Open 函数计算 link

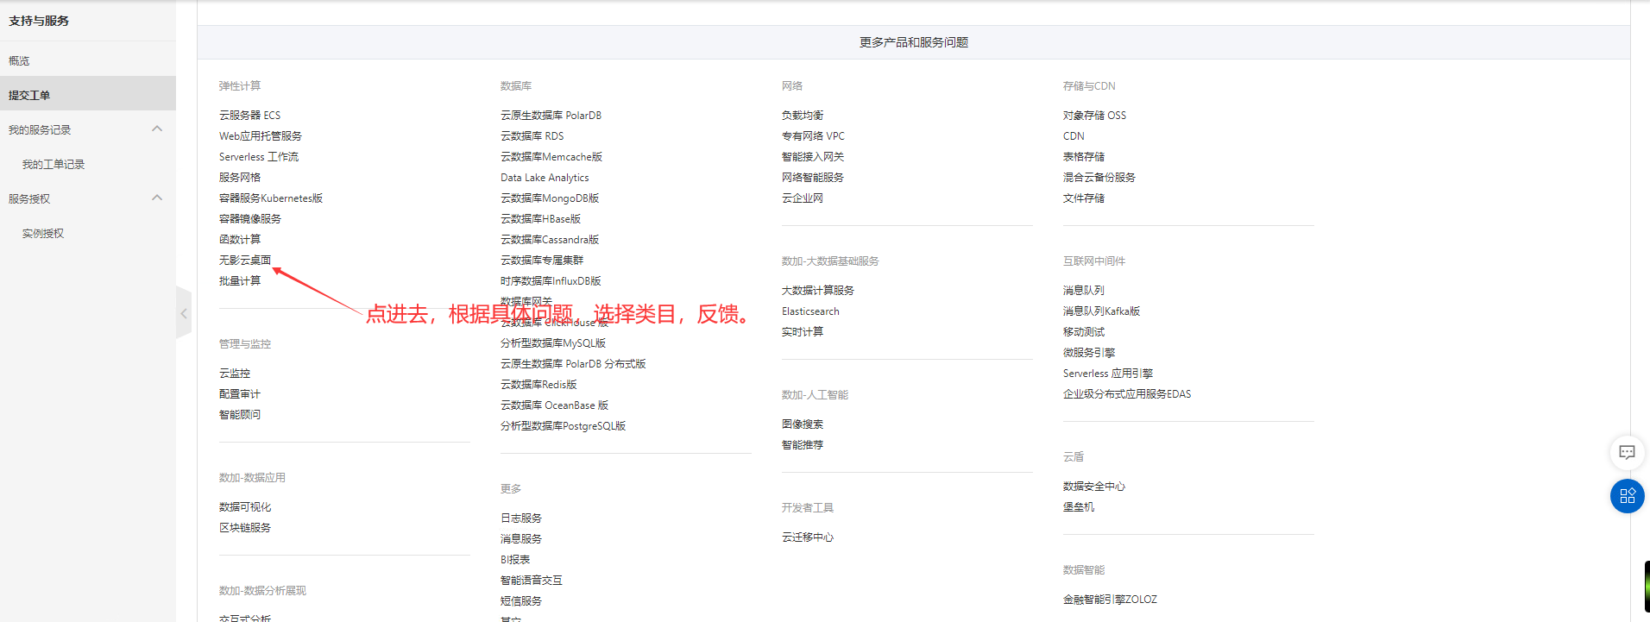point(240,239)
